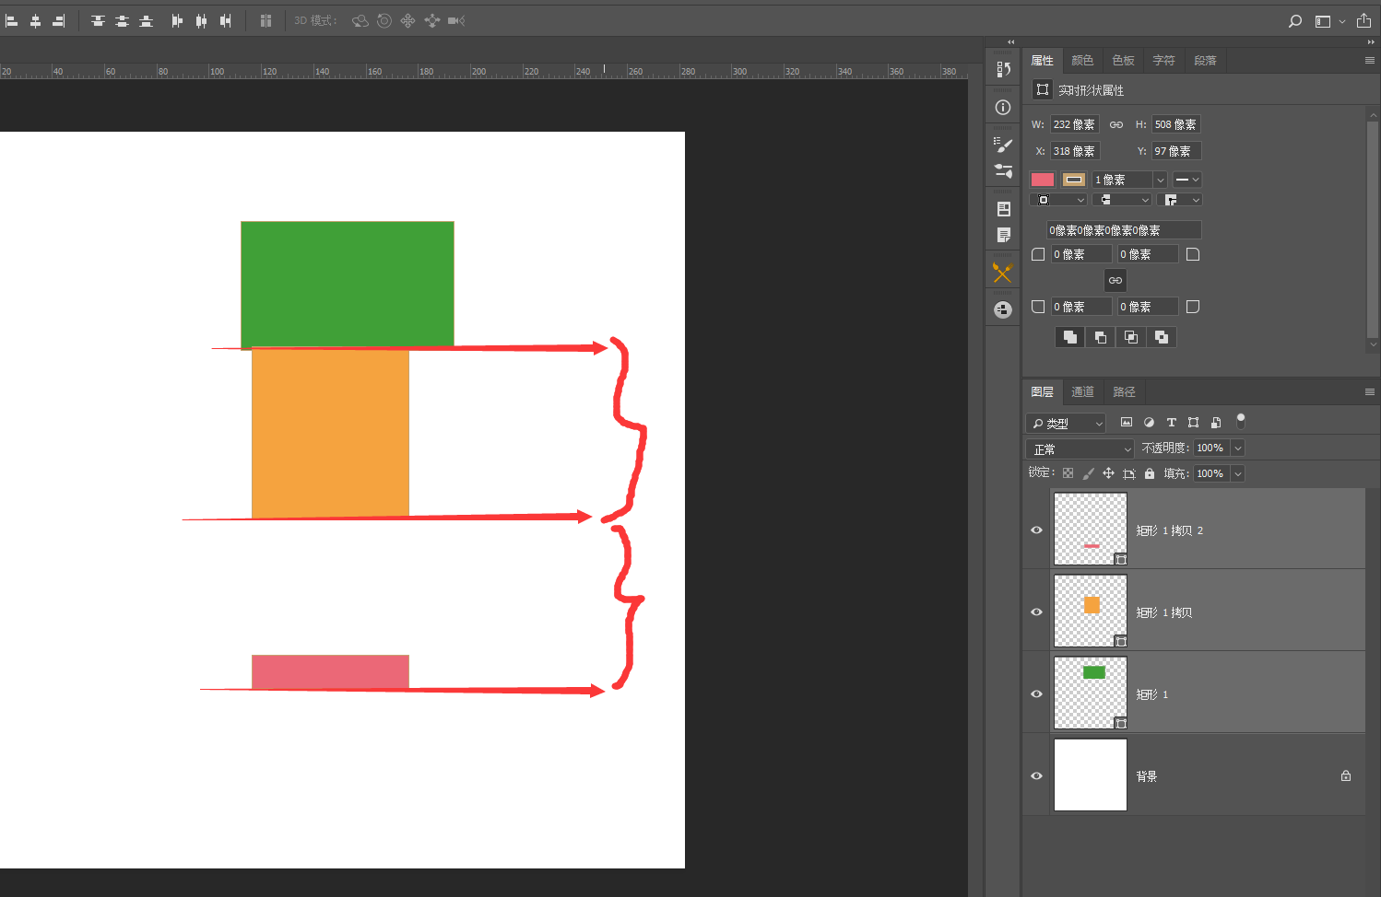Click the auto-align layers icon
Image resolution: width=1381 pixels, height=897 pixels.
click(266, 20)
